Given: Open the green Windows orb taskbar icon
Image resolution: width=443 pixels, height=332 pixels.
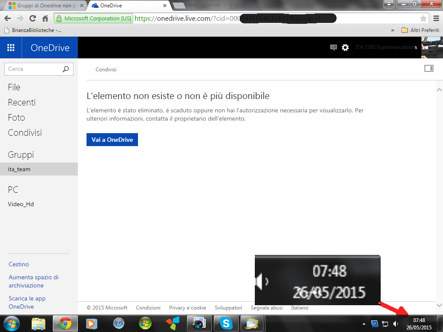Looking at the screenshot, I should click(x=145, y=323).
